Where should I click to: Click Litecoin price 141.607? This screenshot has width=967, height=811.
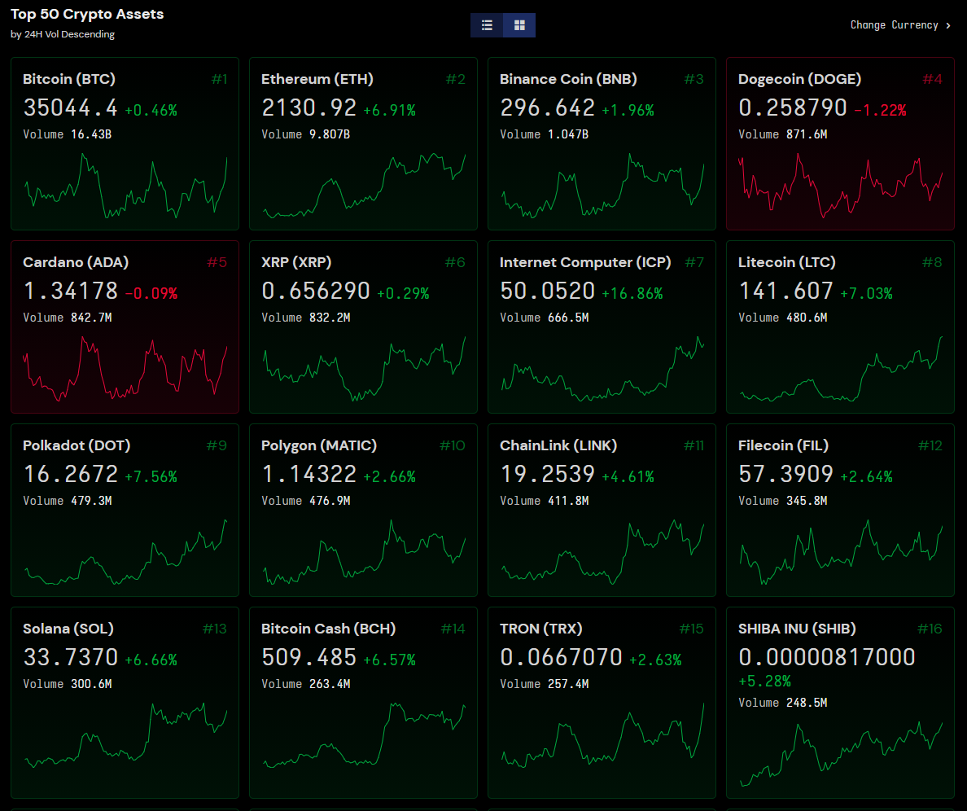tap(785, 291)
